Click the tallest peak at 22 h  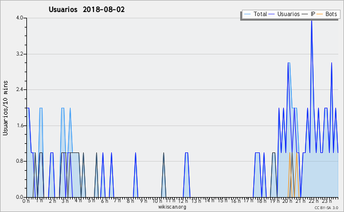[311, 21]
